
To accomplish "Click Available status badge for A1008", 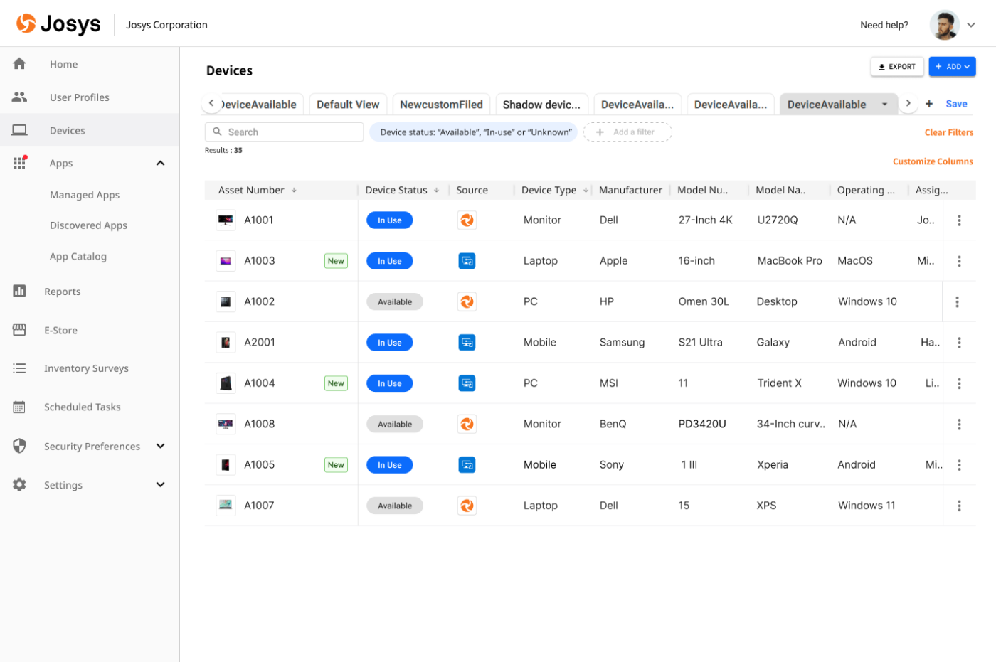I will pyautogui.click(x=395, y=425).
